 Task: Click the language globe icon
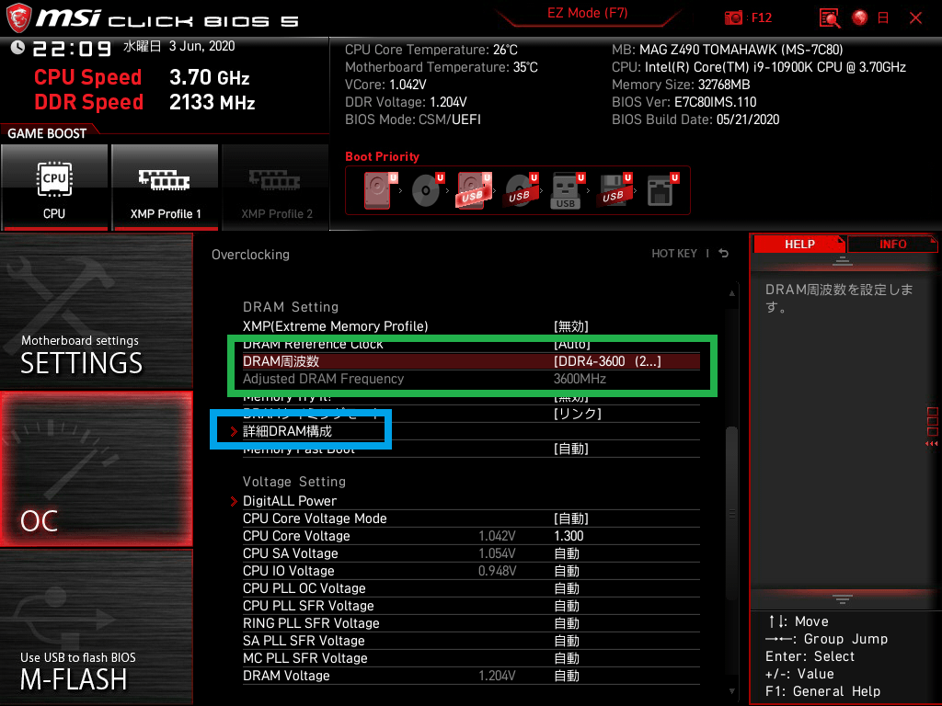[x=860, y=17]
